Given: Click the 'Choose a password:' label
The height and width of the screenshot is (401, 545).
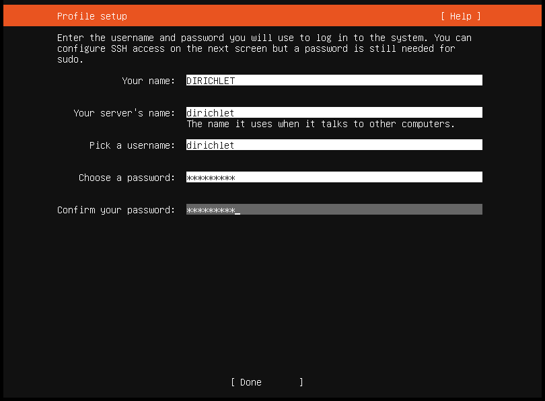Looking at the screenshot, I should click(x=127, y=178).
